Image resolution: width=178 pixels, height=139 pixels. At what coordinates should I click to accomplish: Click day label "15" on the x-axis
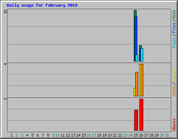coord(83,135)
